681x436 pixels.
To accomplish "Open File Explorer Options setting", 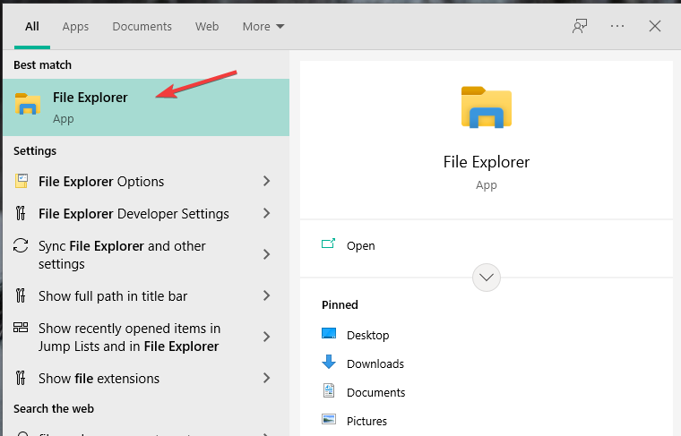I will click(146, 182).
